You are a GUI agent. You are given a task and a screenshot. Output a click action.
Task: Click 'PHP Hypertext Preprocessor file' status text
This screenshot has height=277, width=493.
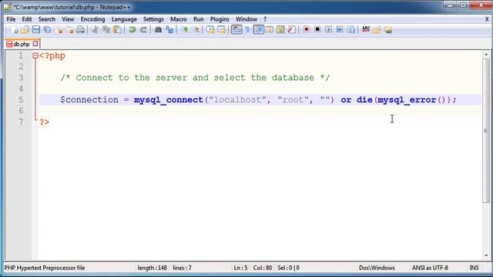click(45, 268)
